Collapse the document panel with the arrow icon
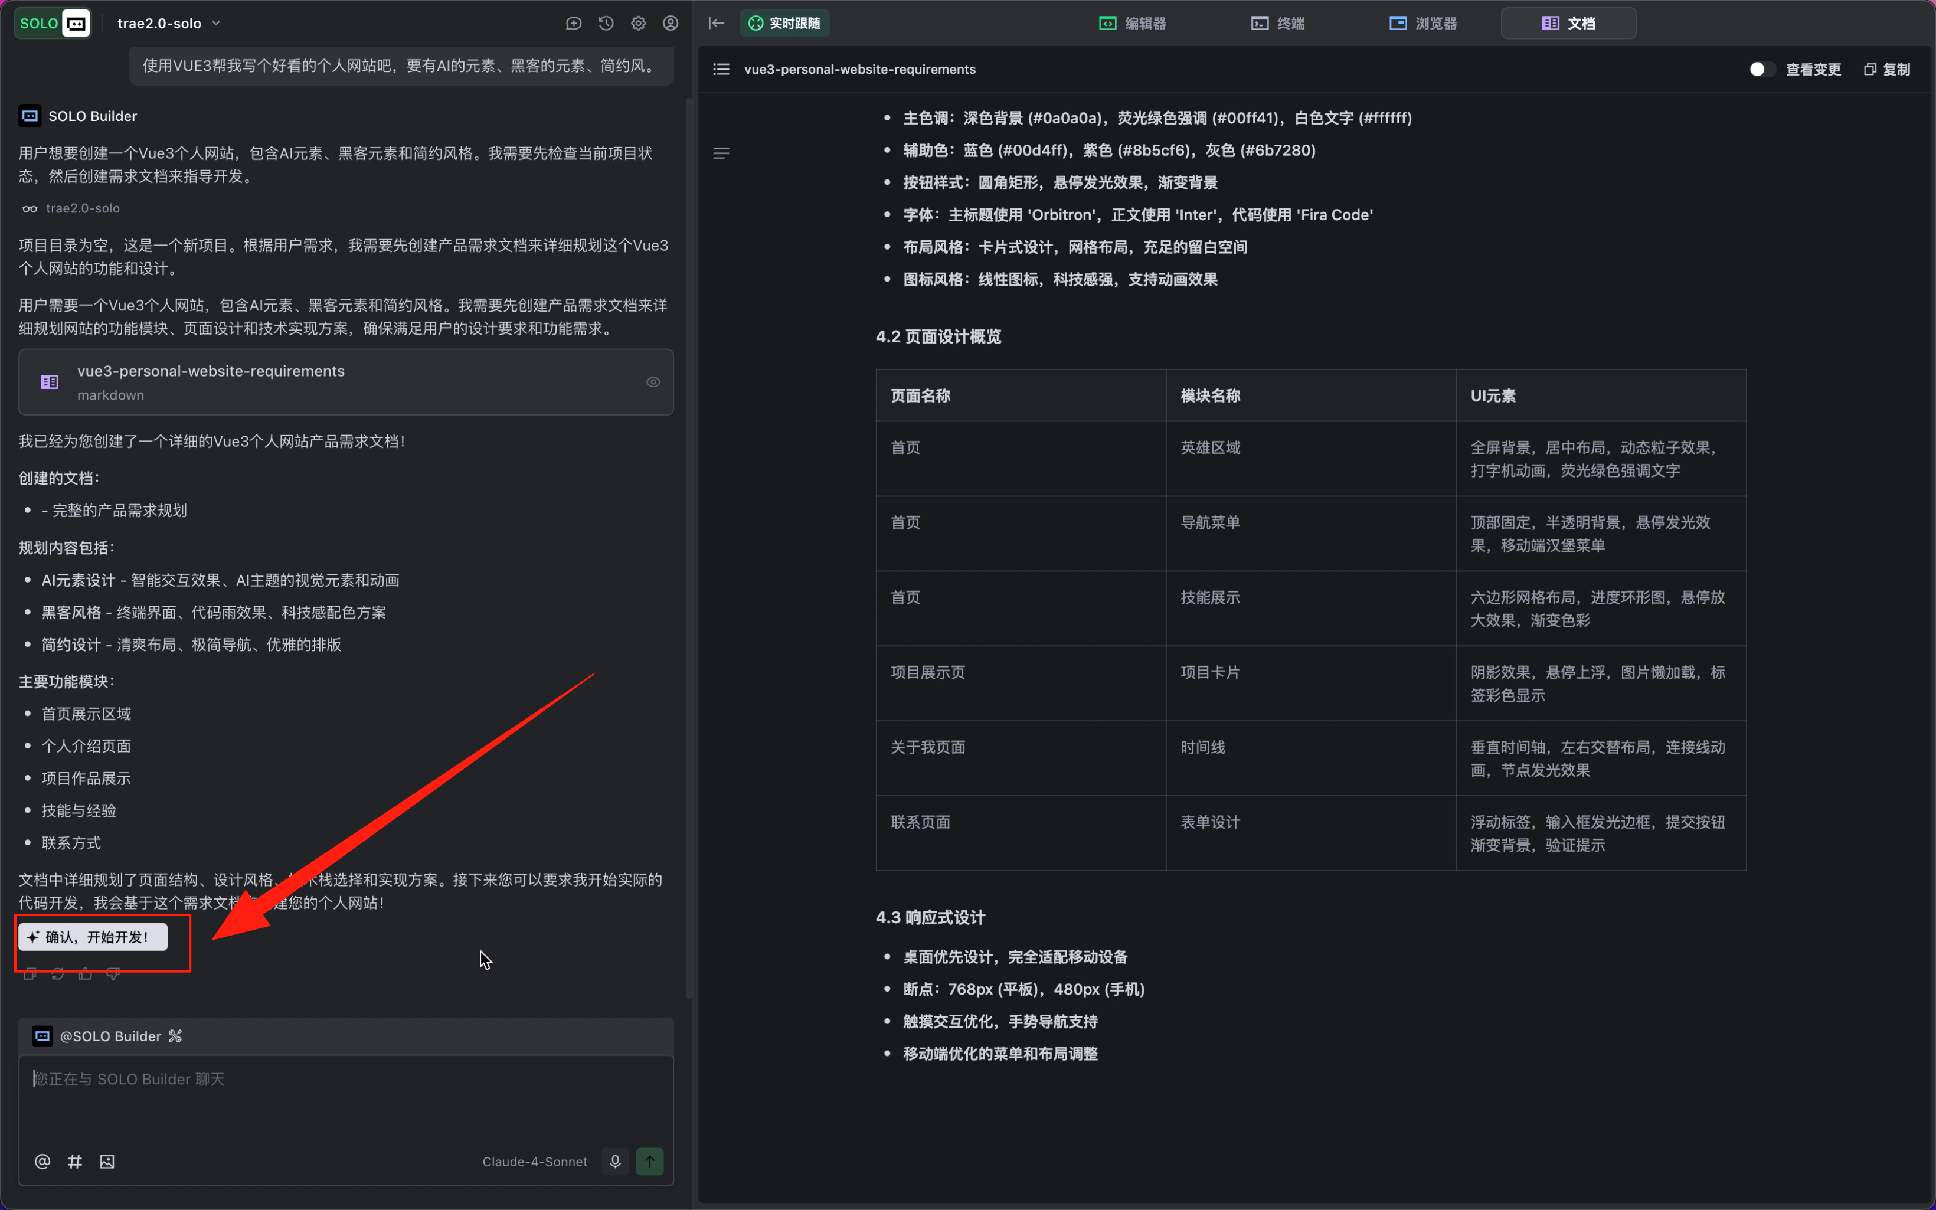Screen dimensions: 1936x1210 pos(716,23)
